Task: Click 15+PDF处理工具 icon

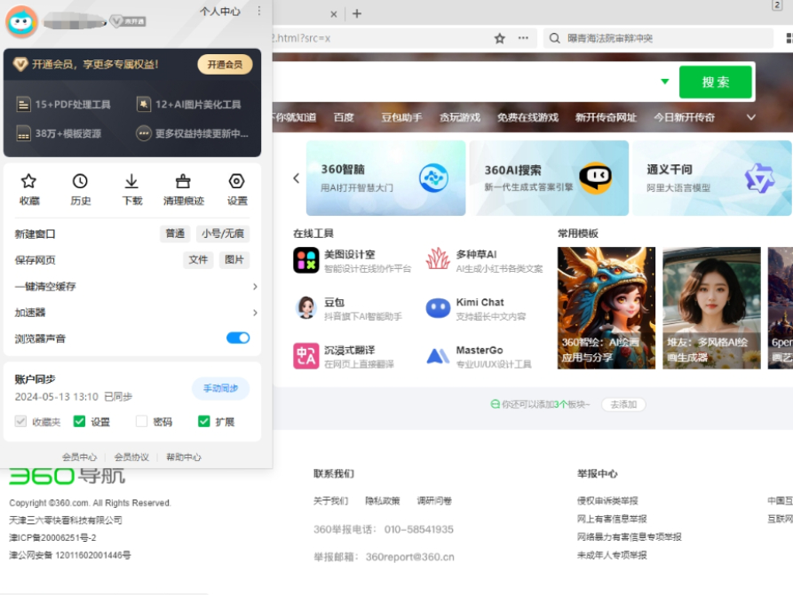Action: click(x=23, y=104)
